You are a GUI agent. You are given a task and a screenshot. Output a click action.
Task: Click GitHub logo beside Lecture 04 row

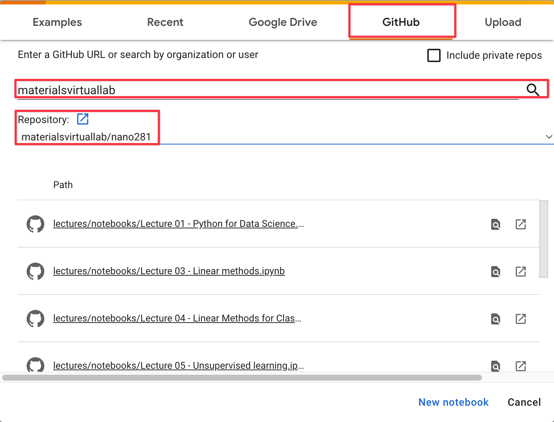tap(35, 319)
